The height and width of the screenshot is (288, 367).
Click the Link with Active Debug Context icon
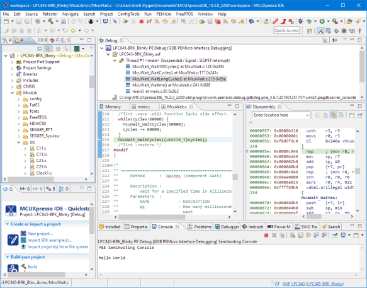[334, 115]
